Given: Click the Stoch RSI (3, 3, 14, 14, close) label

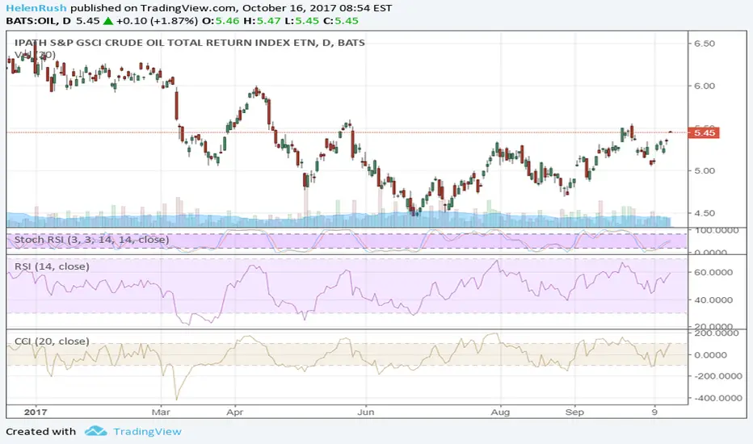Looking at the screenshot, I should click(x=92, y=240).
